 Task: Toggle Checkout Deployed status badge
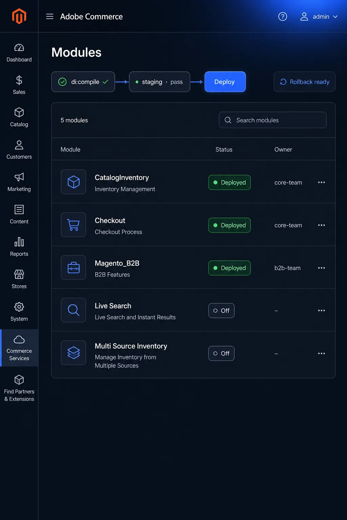229,225
